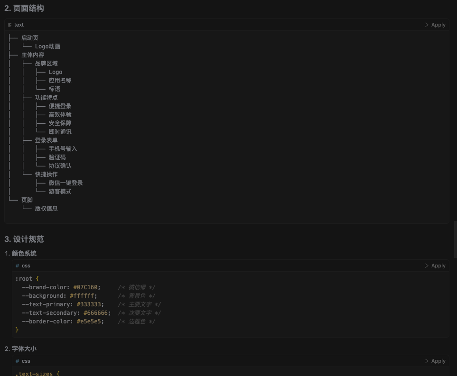Click the '--text-primary' variable name

(x=46, y=304)
